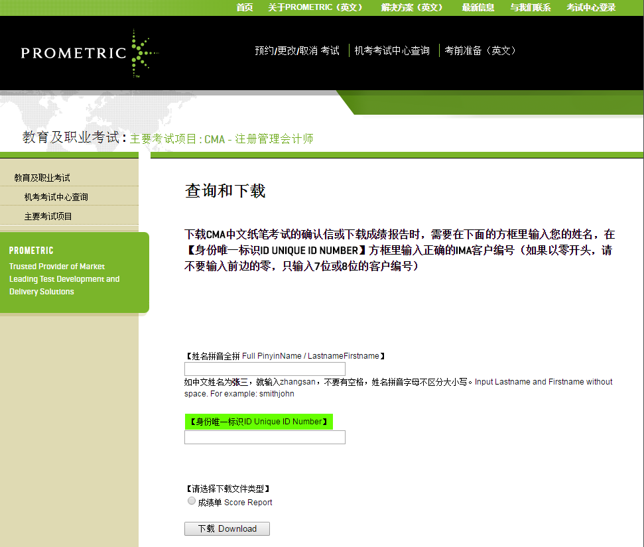Open 机考考试中心查询 in main navigation

click(x=392, y=50)
